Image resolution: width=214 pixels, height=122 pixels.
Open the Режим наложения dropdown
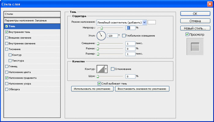pyautogui.click(x=122, y=23)
